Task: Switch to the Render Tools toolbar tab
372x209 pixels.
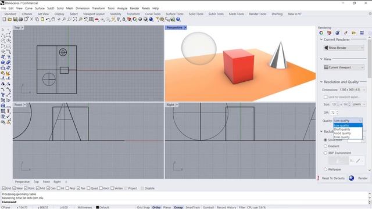Action: [257, 14]
